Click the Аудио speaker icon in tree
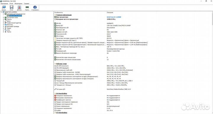The height and width of the screenshot is (114, 213). (x=6, y=28)
